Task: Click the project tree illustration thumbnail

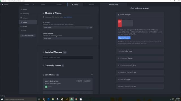Action: pyautogui.click(x=125, y=23)
